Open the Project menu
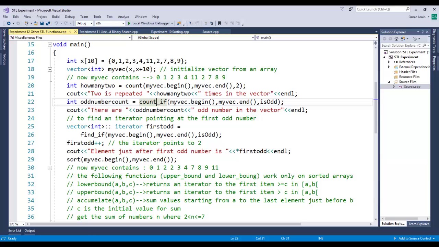Viewport: 439px width, 247px height. tap(41, 17)
